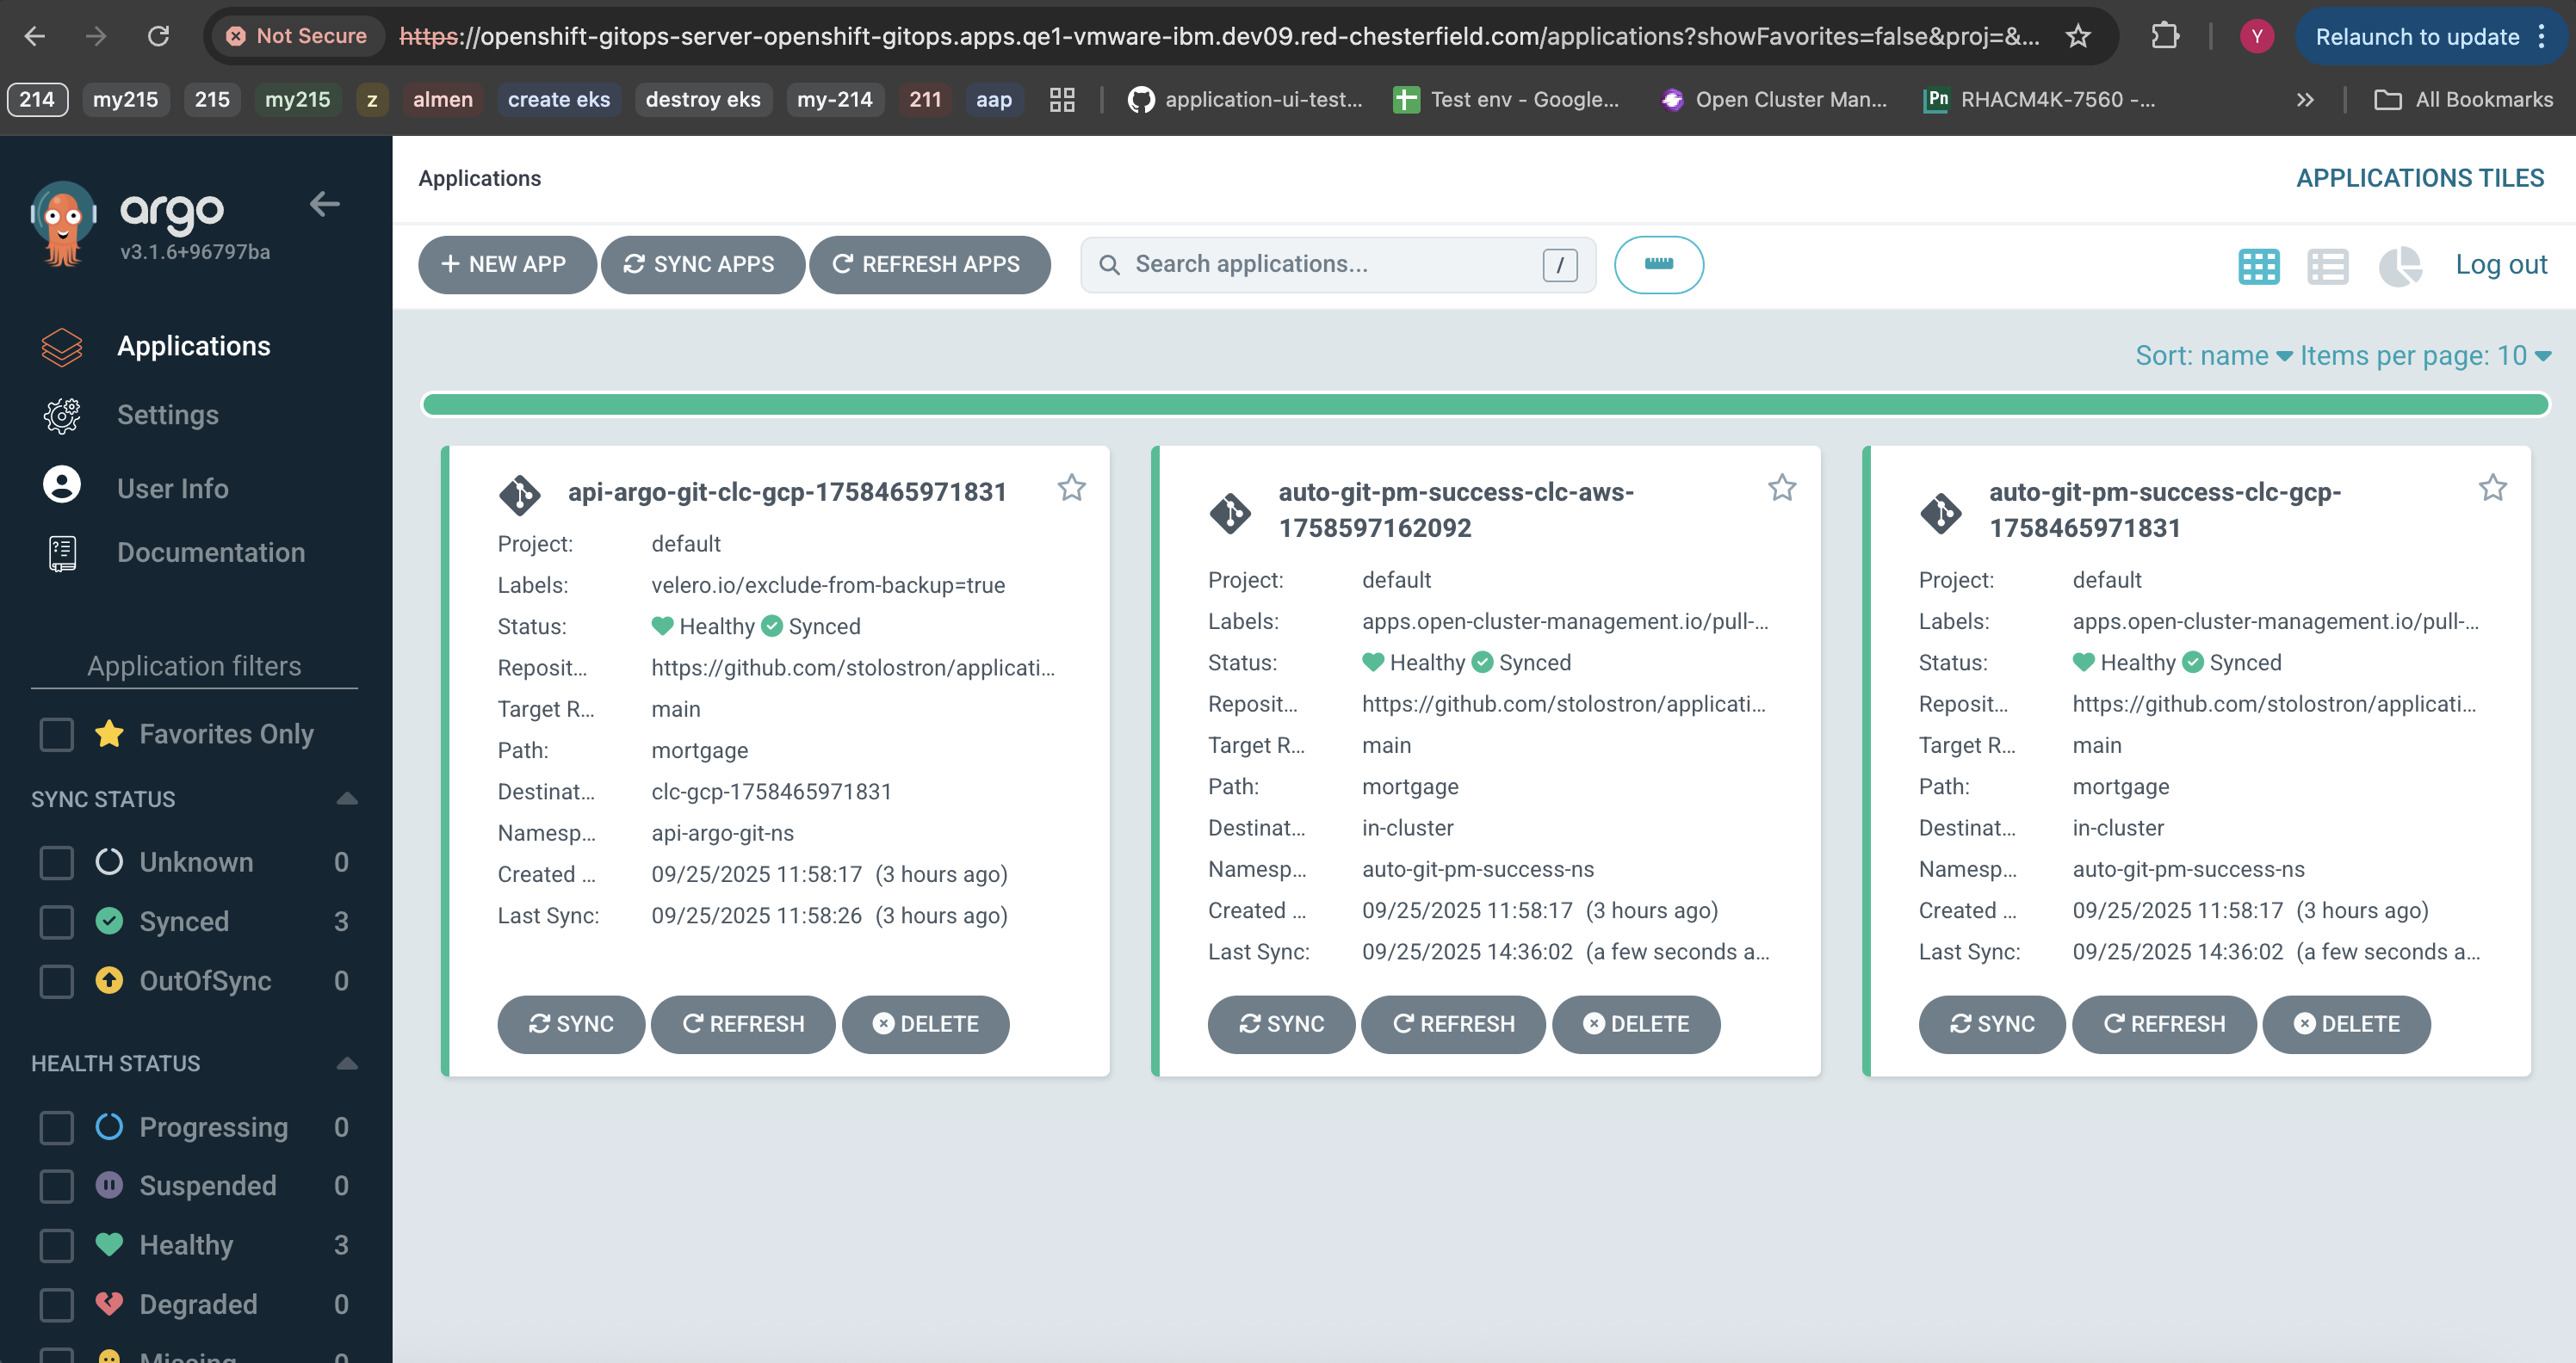Go to Settings in the sidebar
Screen dimensions: 2576x1363
click(x=167, y=415)
